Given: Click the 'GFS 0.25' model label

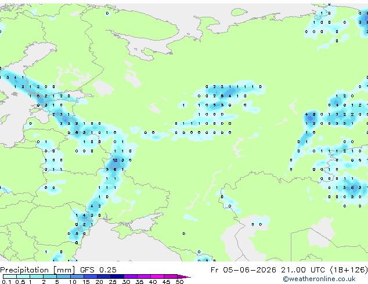Looking at the screenshot, I should click(98, 270).
